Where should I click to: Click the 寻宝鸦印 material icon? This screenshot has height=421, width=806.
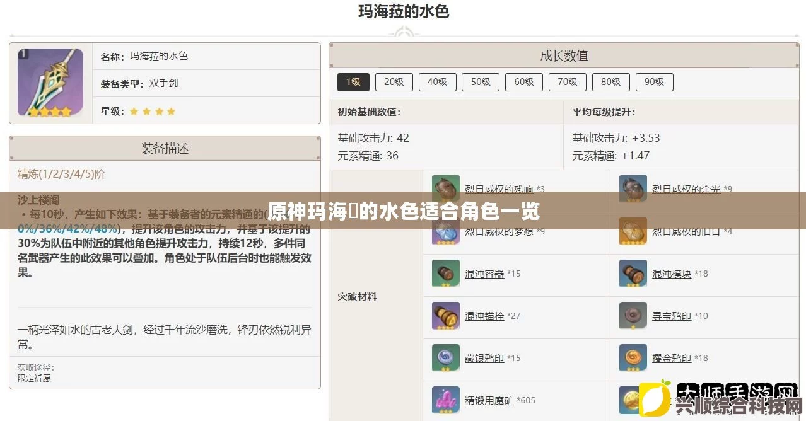click(x=633, y=315)
